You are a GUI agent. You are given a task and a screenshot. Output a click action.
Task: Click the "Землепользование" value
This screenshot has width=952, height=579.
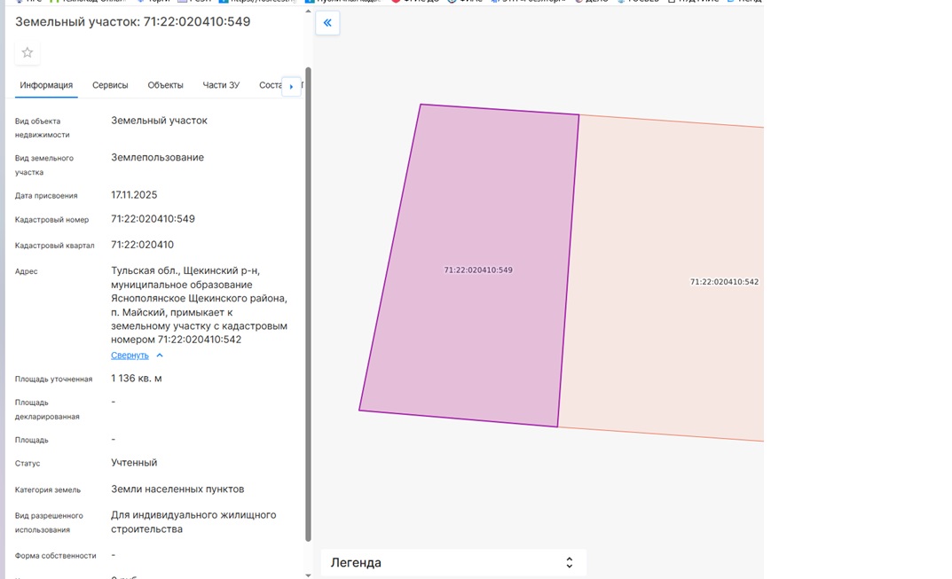pos(157,158)
